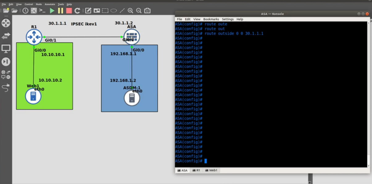Click 'route outside 0 0 30.1.1.1' line

click(x=234, y=34)
